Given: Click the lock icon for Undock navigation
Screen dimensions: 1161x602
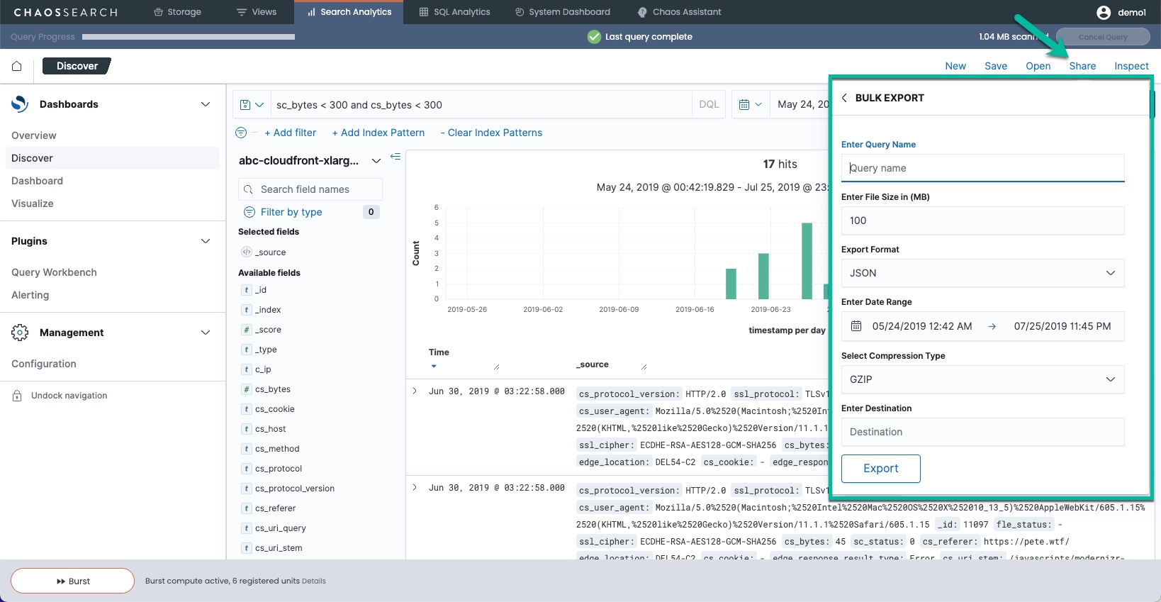Looking at the screenshot, I should pos(17,396).
